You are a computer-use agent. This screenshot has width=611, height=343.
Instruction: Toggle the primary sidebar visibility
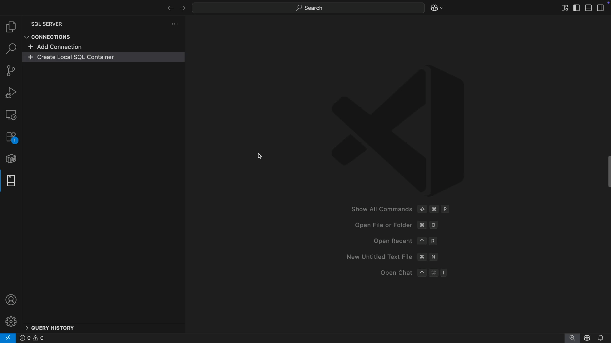pyautogui.click(x=577, y=8)
